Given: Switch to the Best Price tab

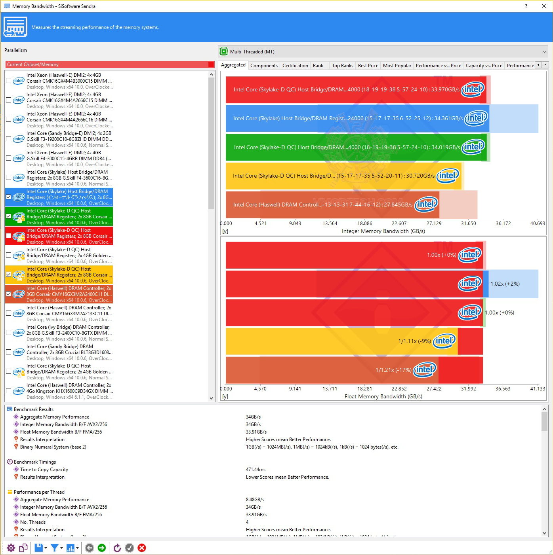Looking at the screenshot, I should tap(368, 66).
